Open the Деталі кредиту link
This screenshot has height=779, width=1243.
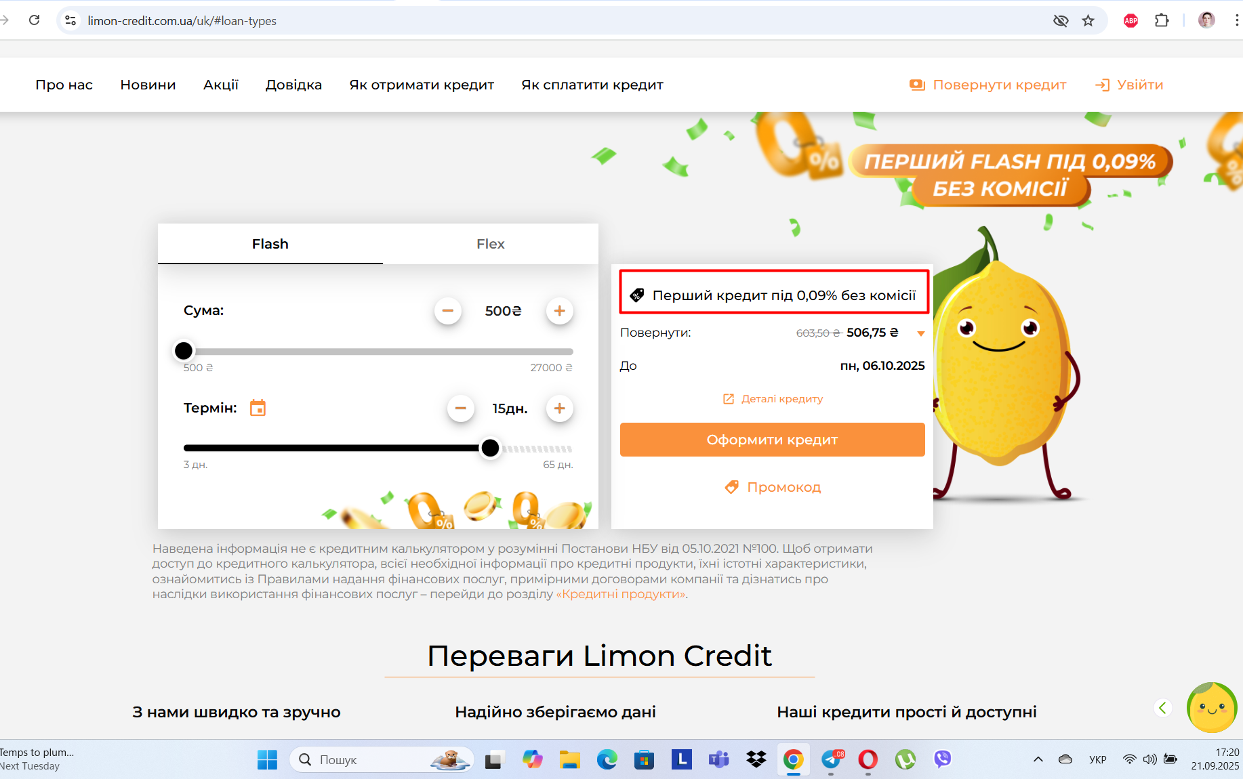(x=773, y=399)
